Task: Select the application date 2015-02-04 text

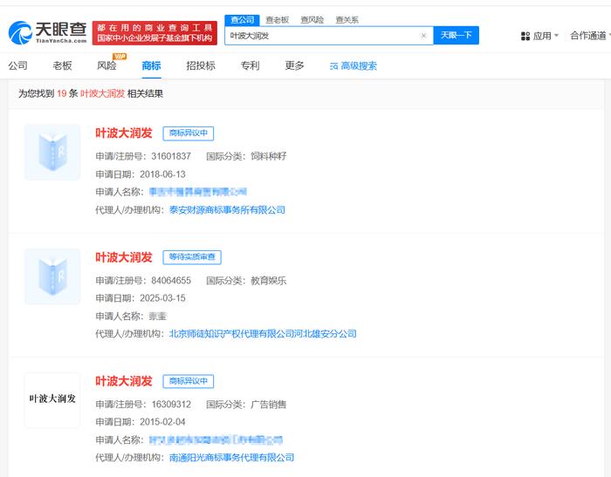Action: pyautogui.click(x=162, y=422)
